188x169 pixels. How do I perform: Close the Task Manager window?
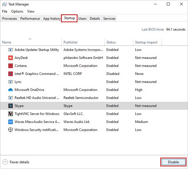coord(181,4)
